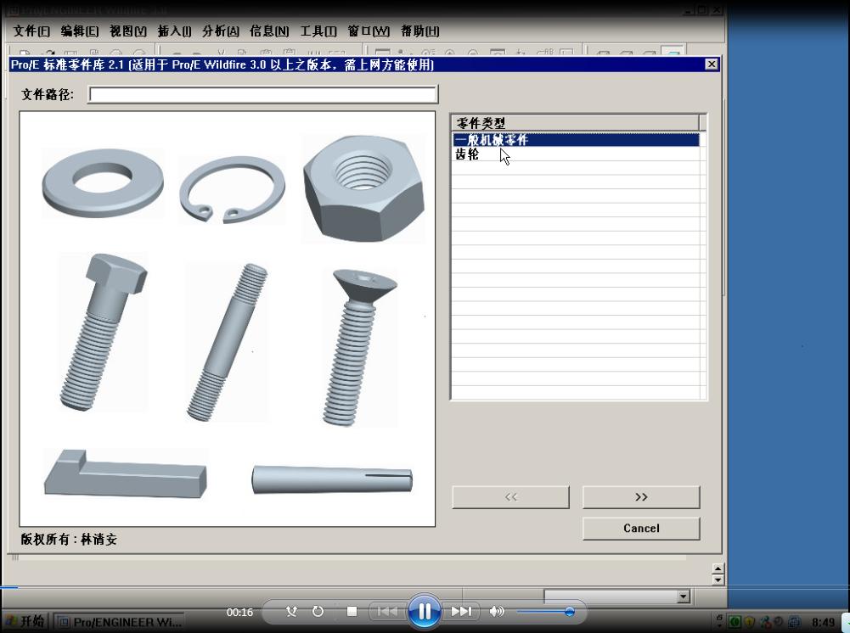
Task: Close the Pro/E 标准零件库 dialog
Action: (x=712, y=64)
